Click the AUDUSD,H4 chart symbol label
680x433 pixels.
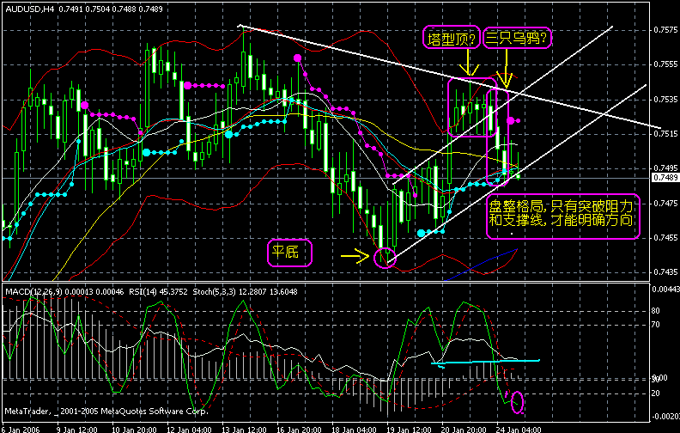coord(30,9)
